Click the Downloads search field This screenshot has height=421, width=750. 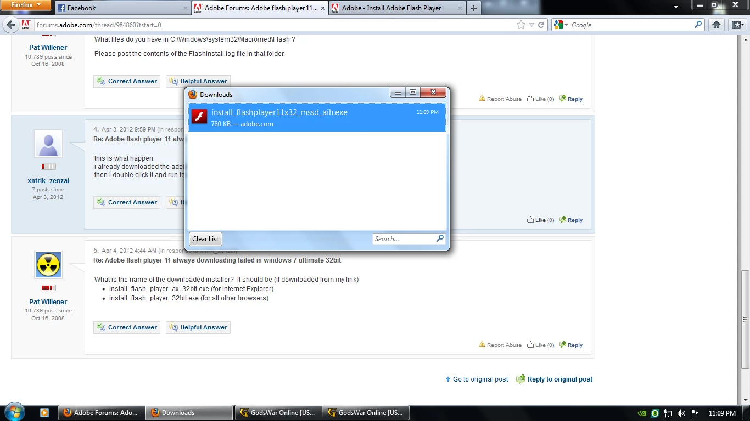click(404, 239)
